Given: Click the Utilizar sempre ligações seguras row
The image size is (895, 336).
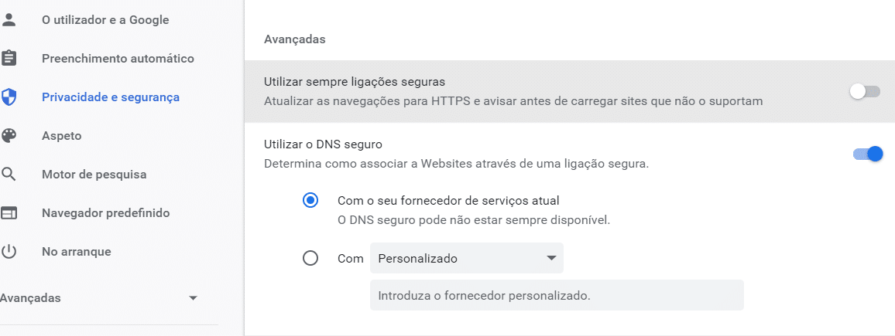Looking at the screenshot, I should [x=569, y=91].
